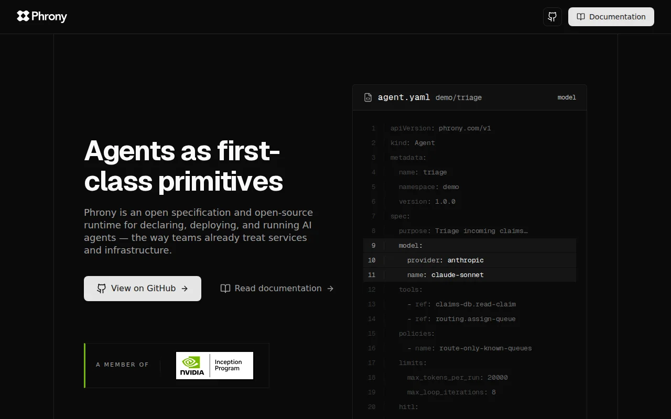Image resolution: width=671 pixels, height=419 pixels.
Task: Click the 'max_tokens_per_run: 20000' line
Action: pyautogui.click(x=470, y=378)
